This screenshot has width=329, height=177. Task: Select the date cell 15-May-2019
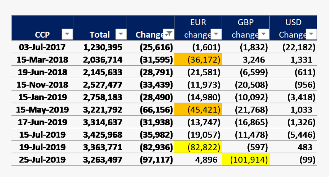(x=42, y=110)
